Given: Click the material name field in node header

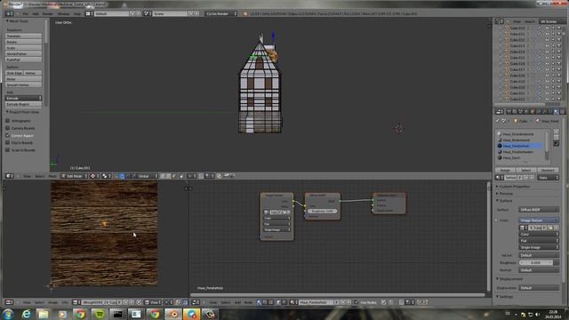Looking at the screenshot, I should 316,302.
